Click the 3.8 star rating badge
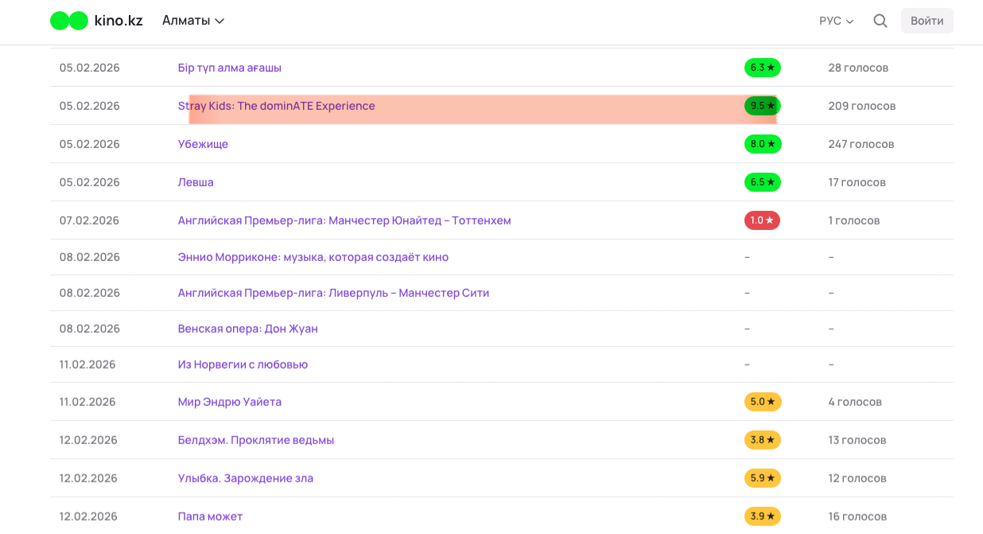The height and width of the screenshot is (534, 983). 762,440
